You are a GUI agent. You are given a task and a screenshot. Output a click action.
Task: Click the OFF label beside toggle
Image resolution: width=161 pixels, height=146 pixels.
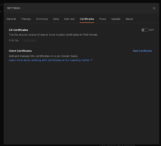point(152,30)
